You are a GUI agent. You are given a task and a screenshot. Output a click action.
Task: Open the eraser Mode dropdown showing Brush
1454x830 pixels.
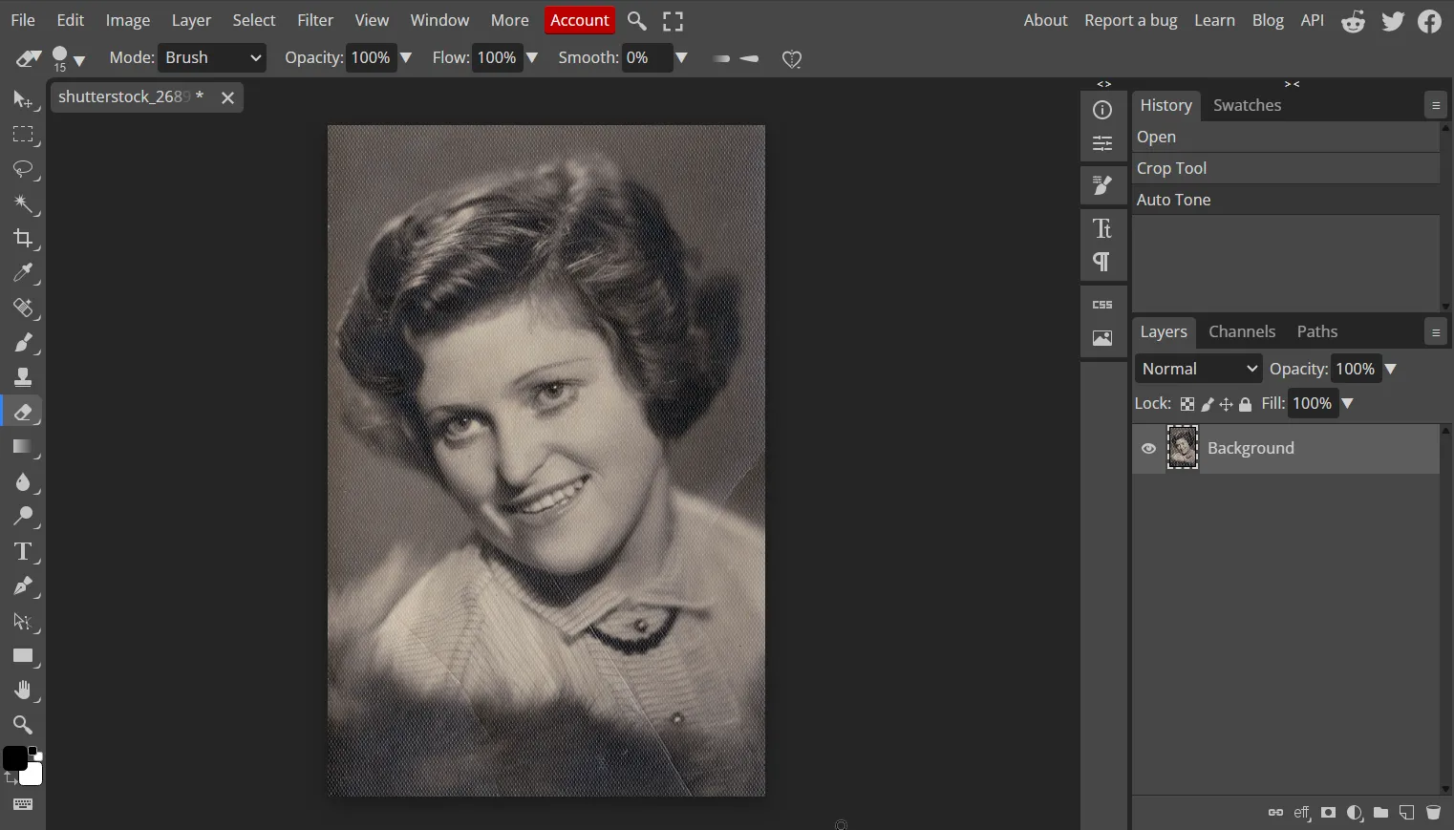tap(211, 58)
